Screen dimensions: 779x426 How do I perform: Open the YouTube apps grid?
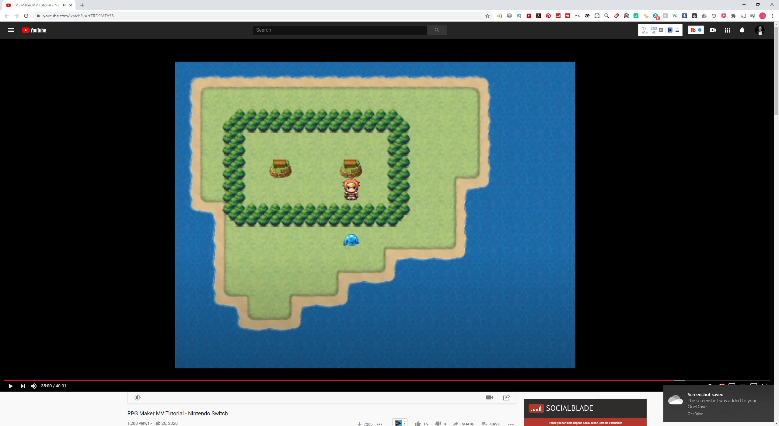(728, 30)
